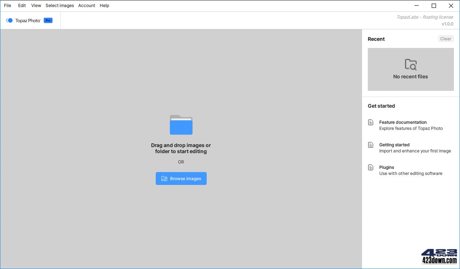The image size is (460, 269).
Task: Open the Edit menu
Action: [x=22, y=5]
